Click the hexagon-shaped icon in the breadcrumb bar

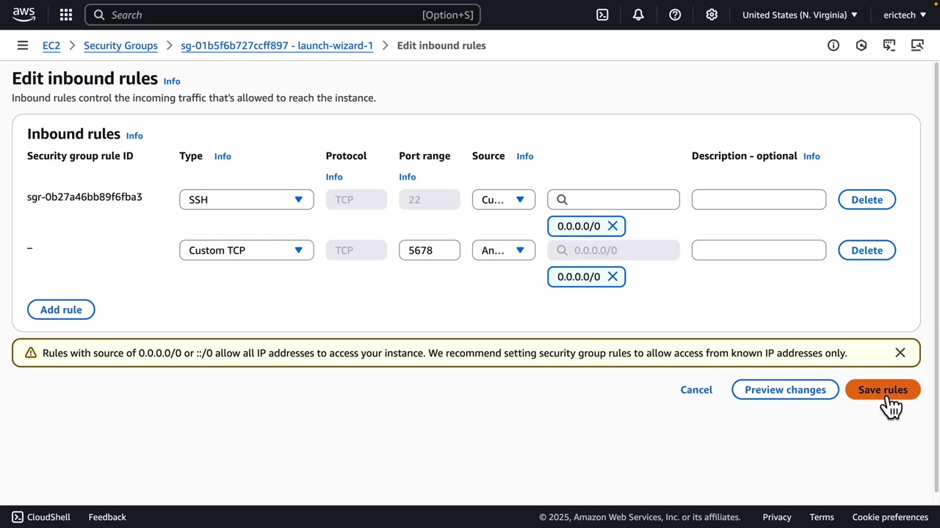[x=861, y=45]
